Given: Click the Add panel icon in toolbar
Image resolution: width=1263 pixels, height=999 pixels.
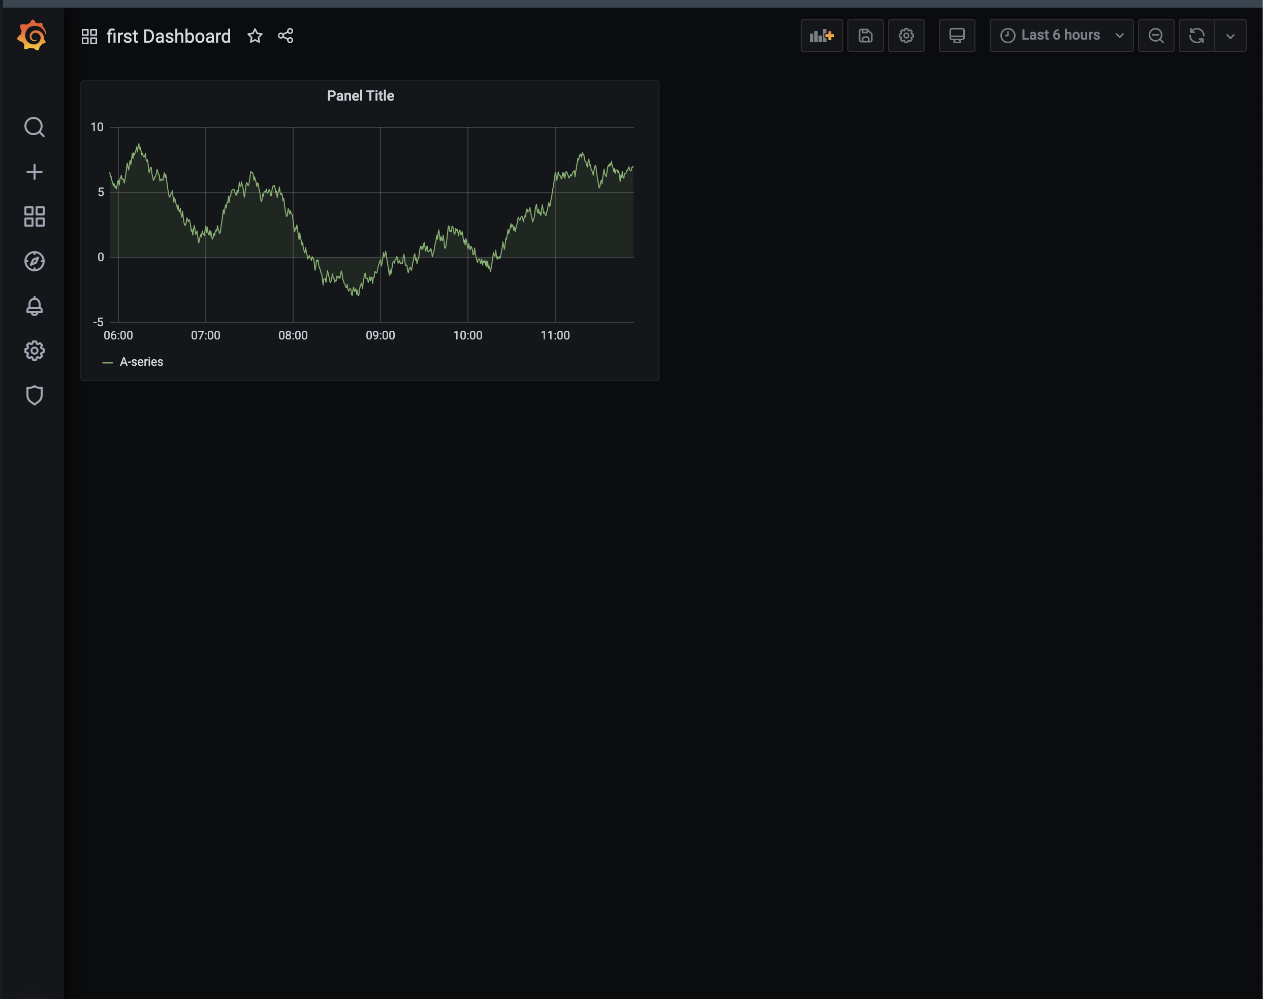Looking at the screenshot, I should (821, 35).
